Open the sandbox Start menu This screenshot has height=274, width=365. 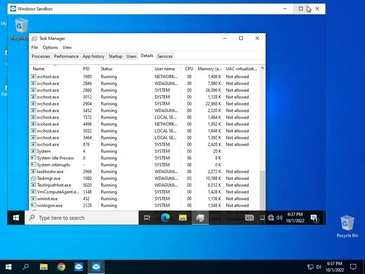[16, 218]
